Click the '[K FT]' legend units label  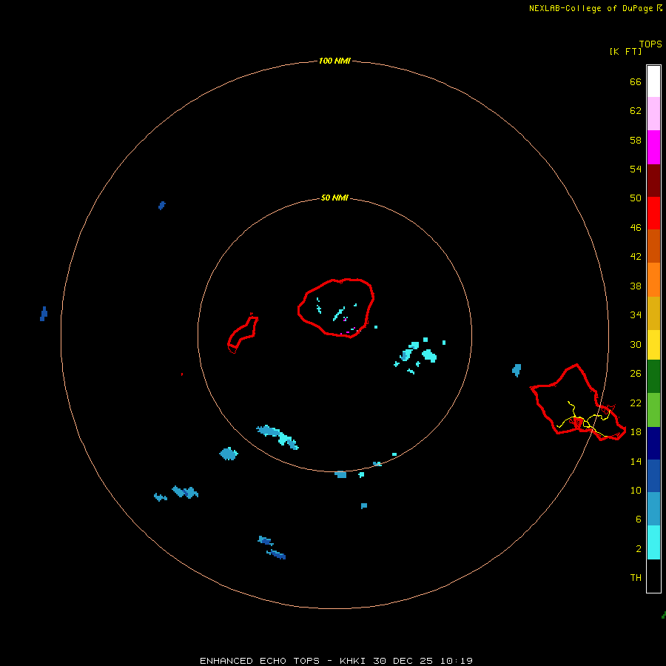point(625,51)
